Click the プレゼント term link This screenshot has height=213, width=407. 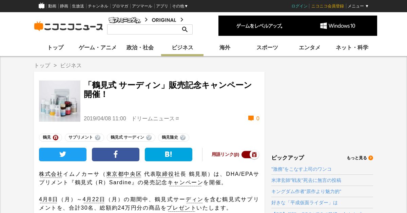pyautogui.click(x=181, y=208)
